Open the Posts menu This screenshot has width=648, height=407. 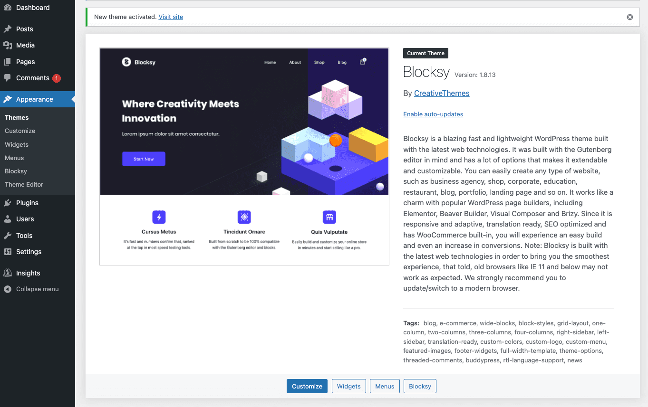(25, 29)
